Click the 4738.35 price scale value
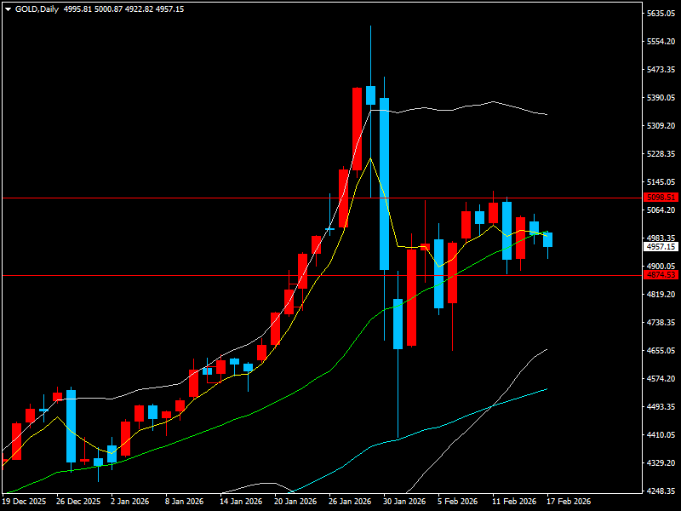Viewport: 681px width, 511px height. 661,323
